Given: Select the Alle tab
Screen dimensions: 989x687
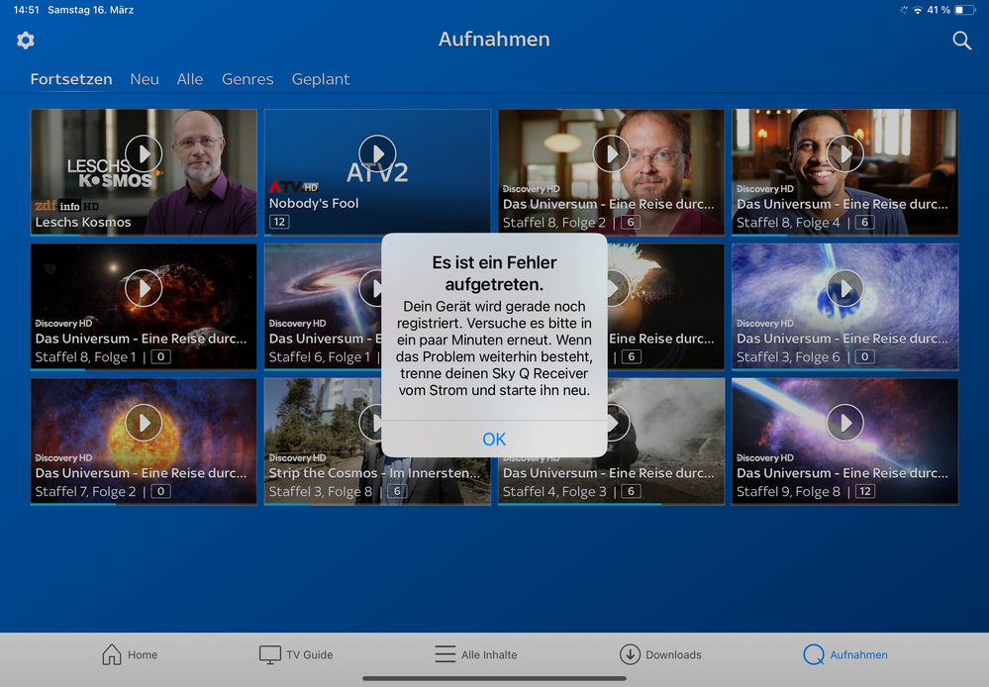Looking at the screenshot, I should pyautogui.click(x=190, y=79).
